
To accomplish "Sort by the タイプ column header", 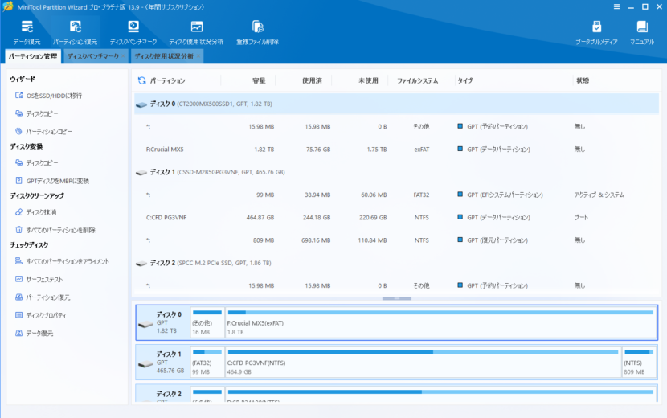I will click(465, 80).
